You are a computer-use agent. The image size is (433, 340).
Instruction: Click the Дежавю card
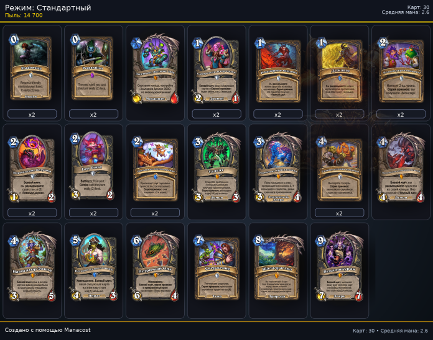click(x=339, y=69)
